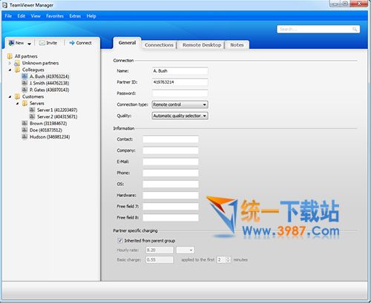Screen dimensions: 371x303
Task: Click the Basic charge value field
Action: tap(160, 260)
